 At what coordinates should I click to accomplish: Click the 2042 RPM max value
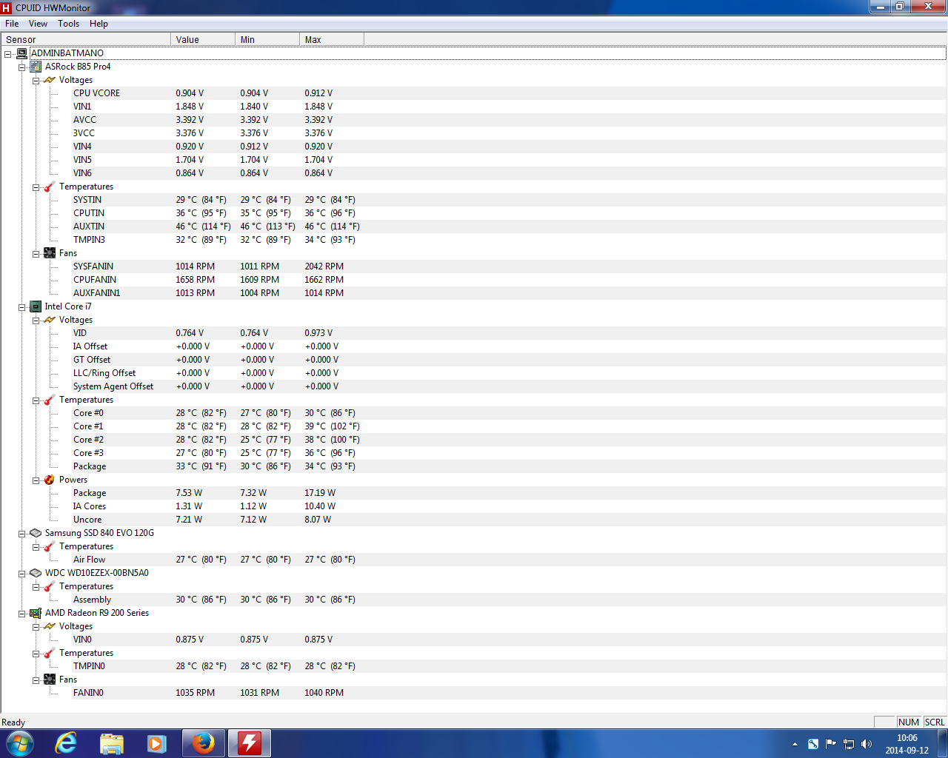[324, 266]
